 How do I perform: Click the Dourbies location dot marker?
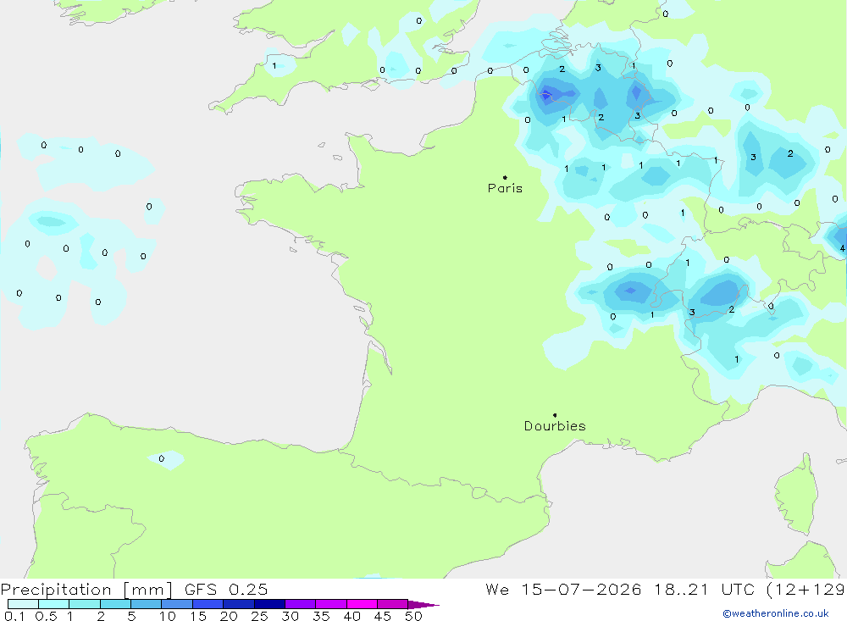(555, 415)
